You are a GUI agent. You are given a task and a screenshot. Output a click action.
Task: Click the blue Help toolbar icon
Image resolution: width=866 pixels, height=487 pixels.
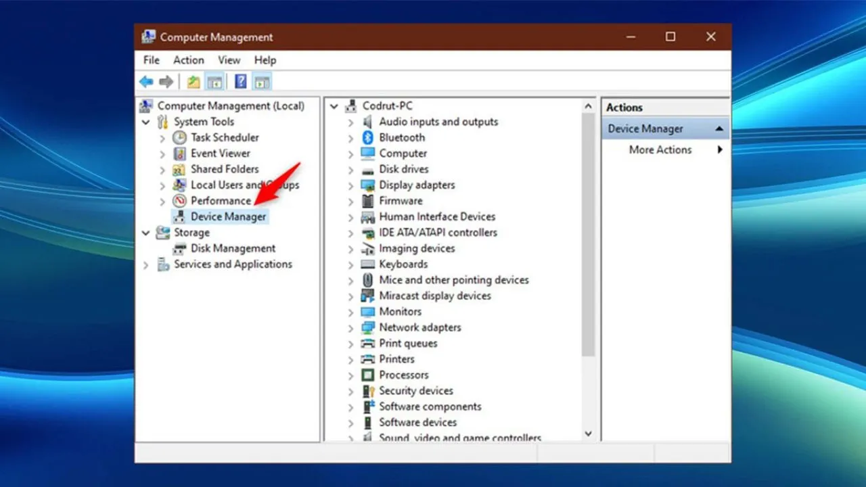pyautogui.click(x=240, y=82)
